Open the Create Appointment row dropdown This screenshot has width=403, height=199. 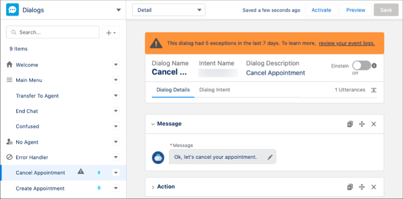point(116,188)
